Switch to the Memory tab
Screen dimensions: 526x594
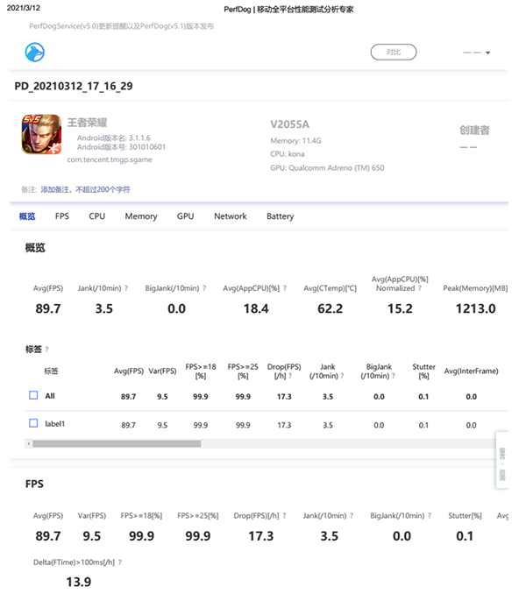140,216
